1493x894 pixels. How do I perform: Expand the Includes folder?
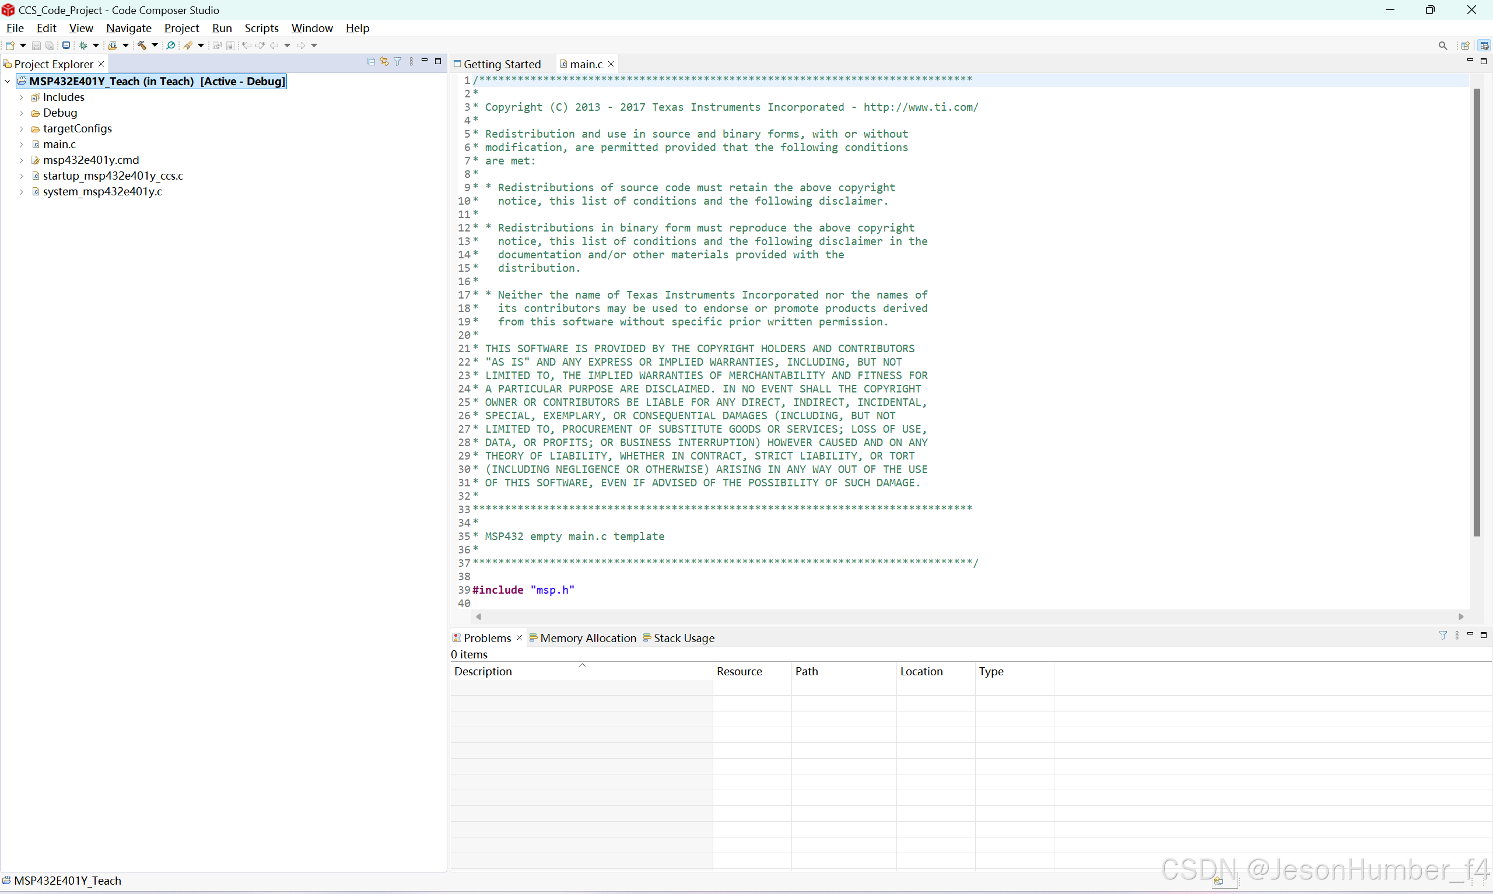(22, 97)
